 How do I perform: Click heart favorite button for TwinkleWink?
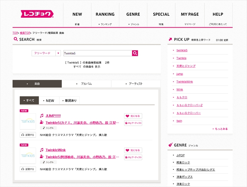click(x=133, y=150)
